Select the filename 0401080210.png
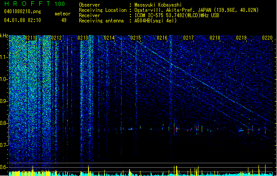Screen dimensions: 277x176 pyautogui.click(x=22, y=11)
